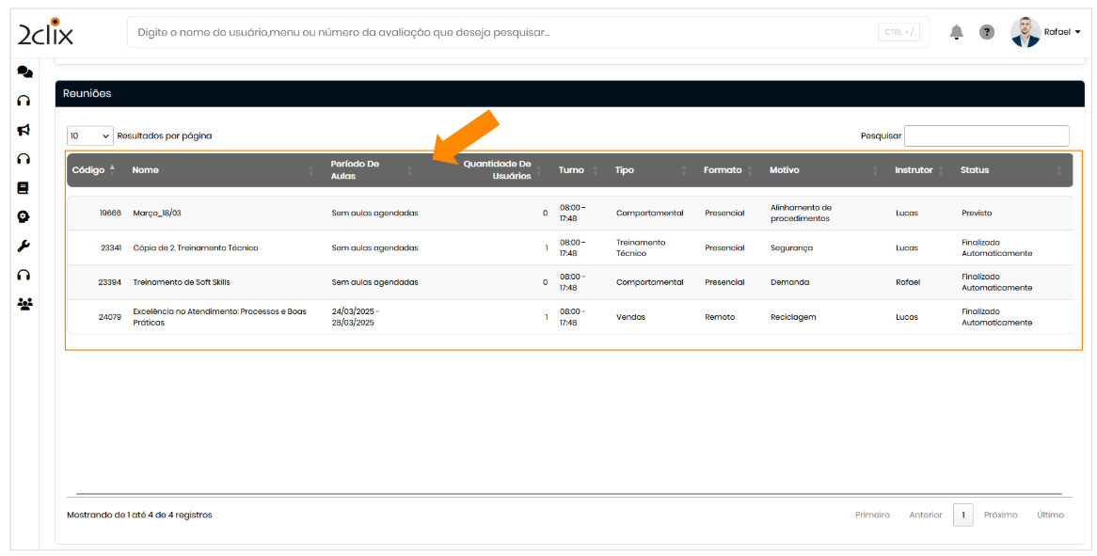Select page 1 in pagination
The height and width of the screenshot is (556, 1097).
pos(962,515)
